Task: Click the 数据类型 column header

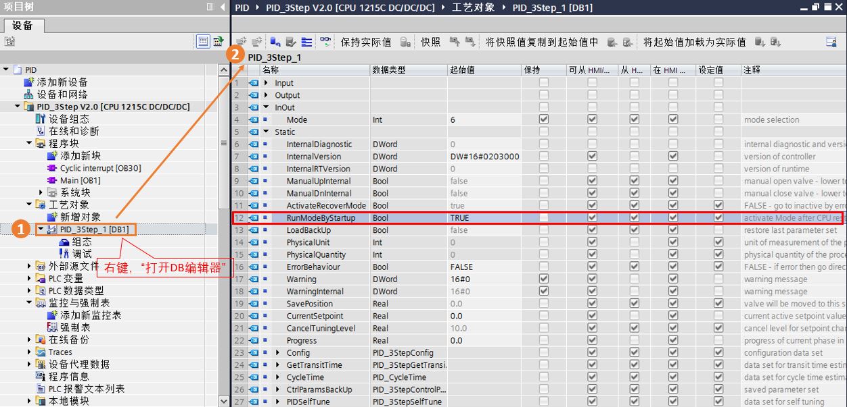Action: coord(408,70)
